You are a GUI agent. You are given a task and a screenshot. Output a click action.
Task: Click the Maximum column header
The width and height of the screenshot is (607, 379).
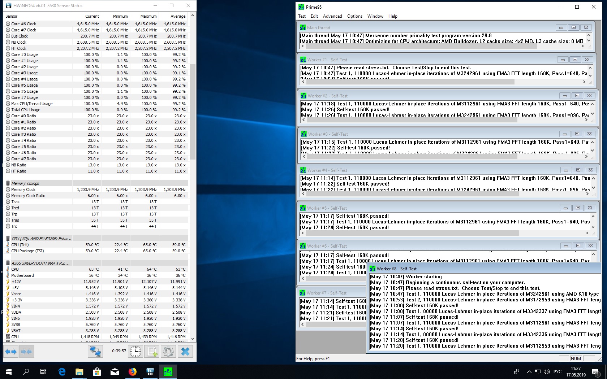point(148,16)
